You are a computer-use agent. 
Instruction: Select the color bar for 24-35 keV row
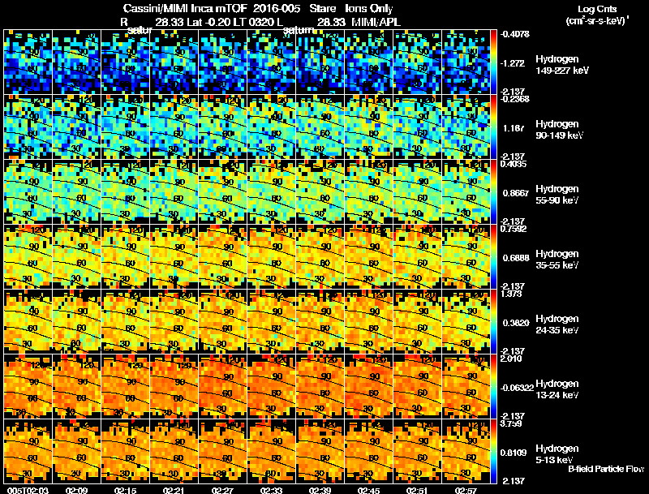(493, 322)
